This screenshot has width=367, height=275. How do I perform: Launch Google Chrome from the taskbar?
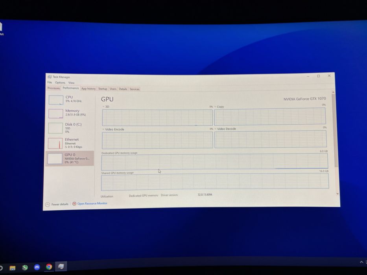tap(49, 267)
